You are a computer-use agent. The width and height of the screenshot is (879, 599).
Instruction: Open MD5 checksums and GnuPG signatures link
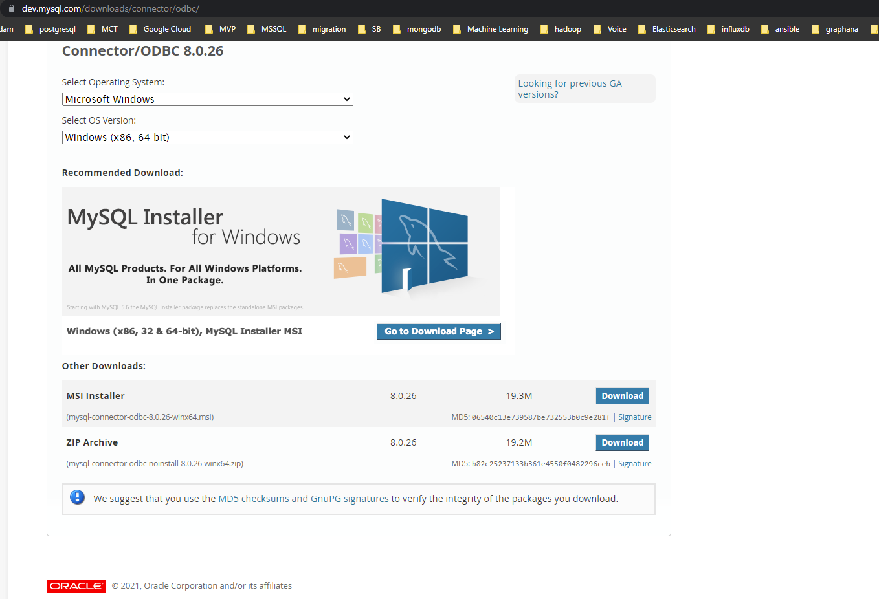(x=304, y=499)
